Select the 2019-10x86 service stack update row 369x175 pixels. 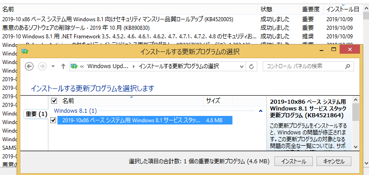[x=145, y=120]
